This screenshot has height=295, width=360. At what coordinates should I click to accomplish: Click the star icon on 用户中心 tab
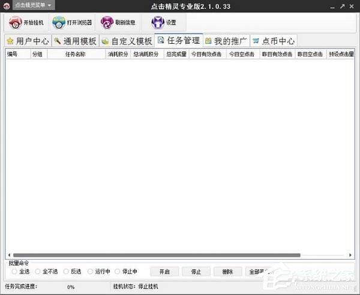tap(10, 41)
